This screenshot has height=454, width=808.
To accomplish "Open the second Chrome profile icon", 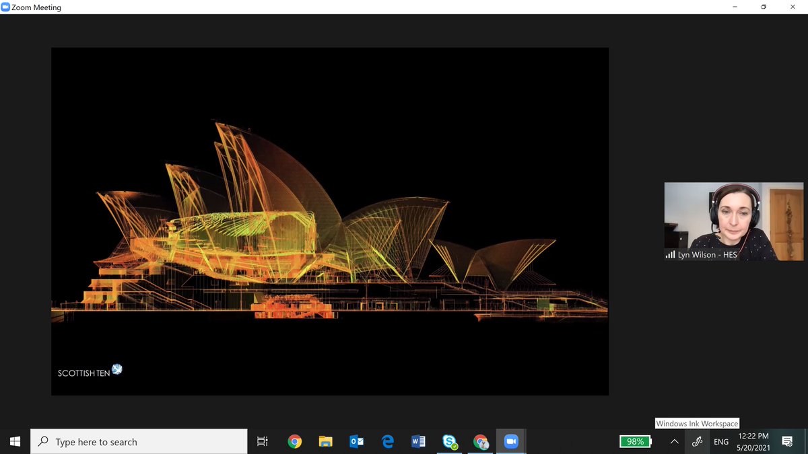I will pyautogui.click(x=480, y=442).
